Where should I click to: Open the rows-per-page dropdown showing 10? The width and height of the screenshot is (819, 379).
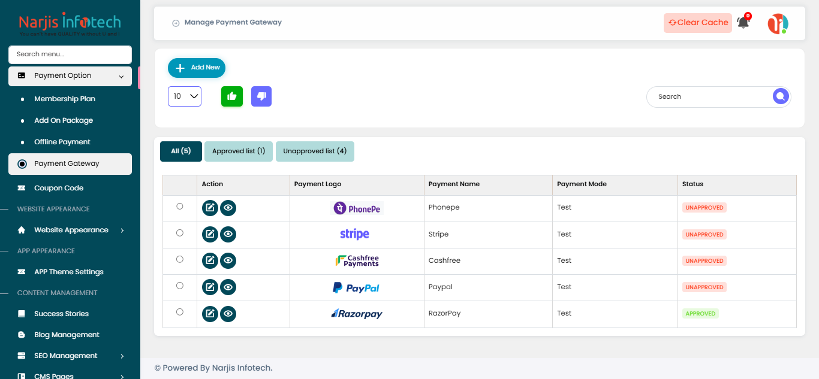pos(185,96)
